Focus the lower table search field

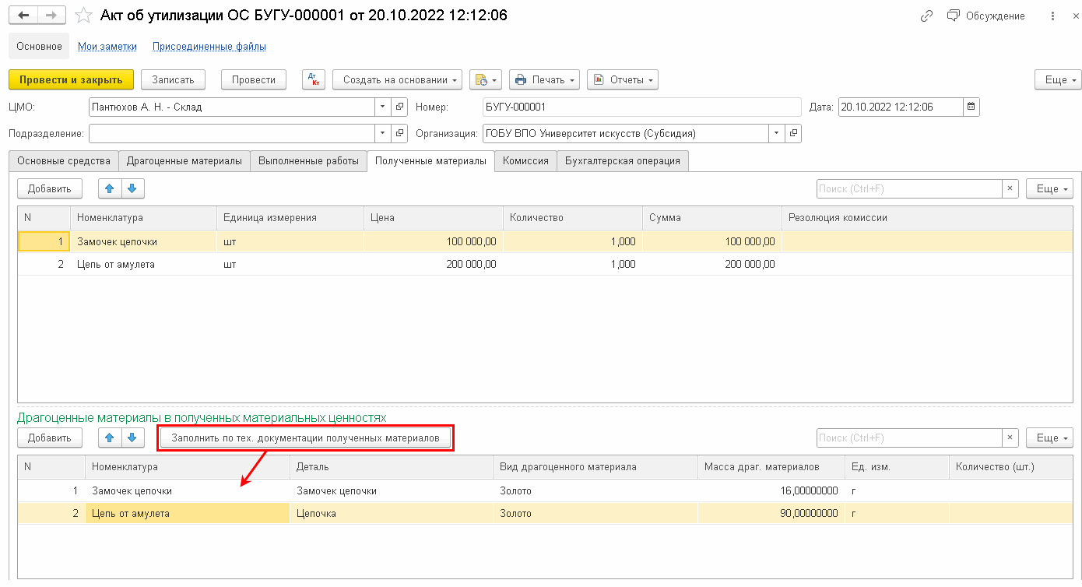[x=908, y=438]
